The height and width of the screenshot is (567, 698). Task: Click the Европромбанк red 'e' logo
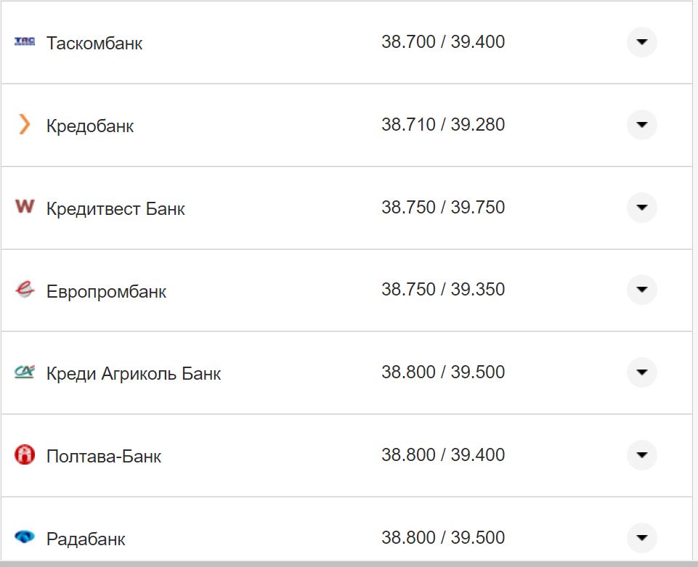(24, 289)
